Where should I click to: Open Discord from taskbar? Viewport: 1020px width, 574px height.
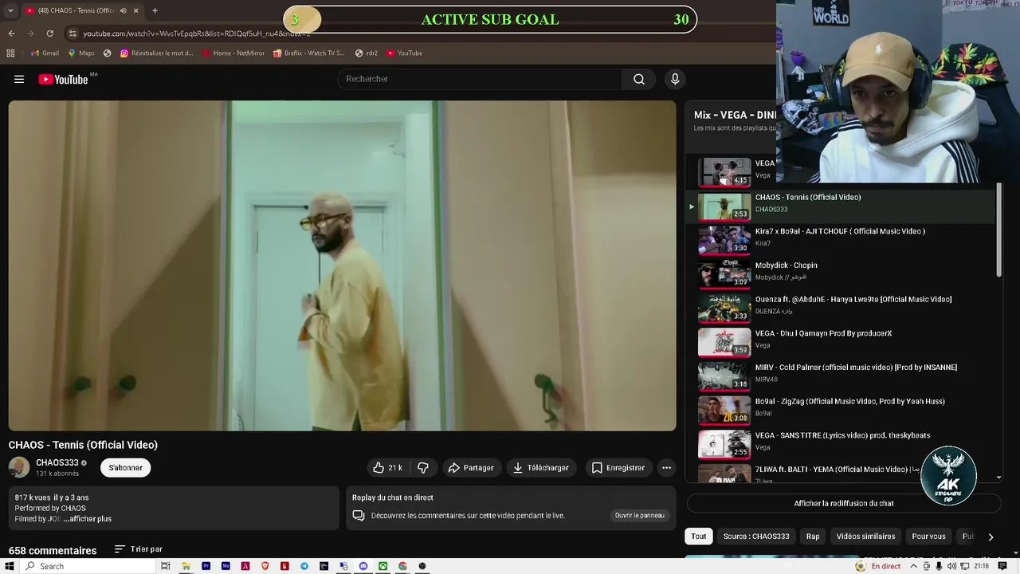pos(363,566)
